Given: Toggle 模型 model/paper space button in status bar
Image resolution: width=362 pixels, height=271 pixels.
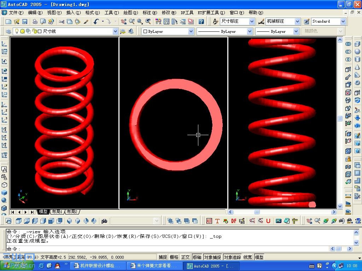Looking at the screenshot, I should point(259,257).
